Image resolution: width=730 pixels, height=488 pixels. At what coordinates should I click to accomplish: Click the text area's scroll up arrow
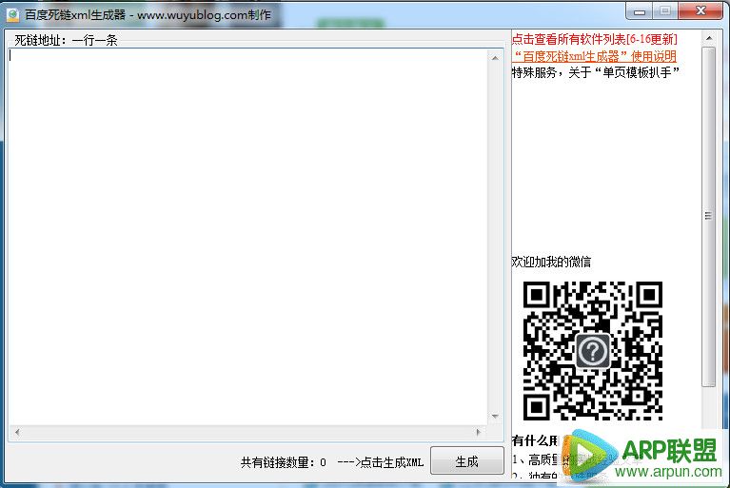tap(495, 58)
